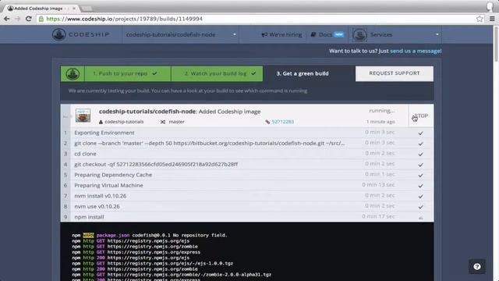Viewport: 499px width, 281px height.
Task: Open commit 52712283 link
Action: pyautogui.click(x=282, y=122)
